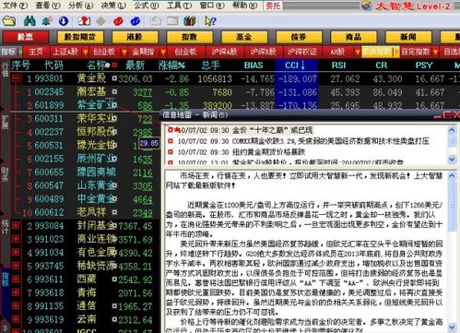The image size is (460, 333).
Task: Click the binoculars search icon
Action: pos(29,21)
